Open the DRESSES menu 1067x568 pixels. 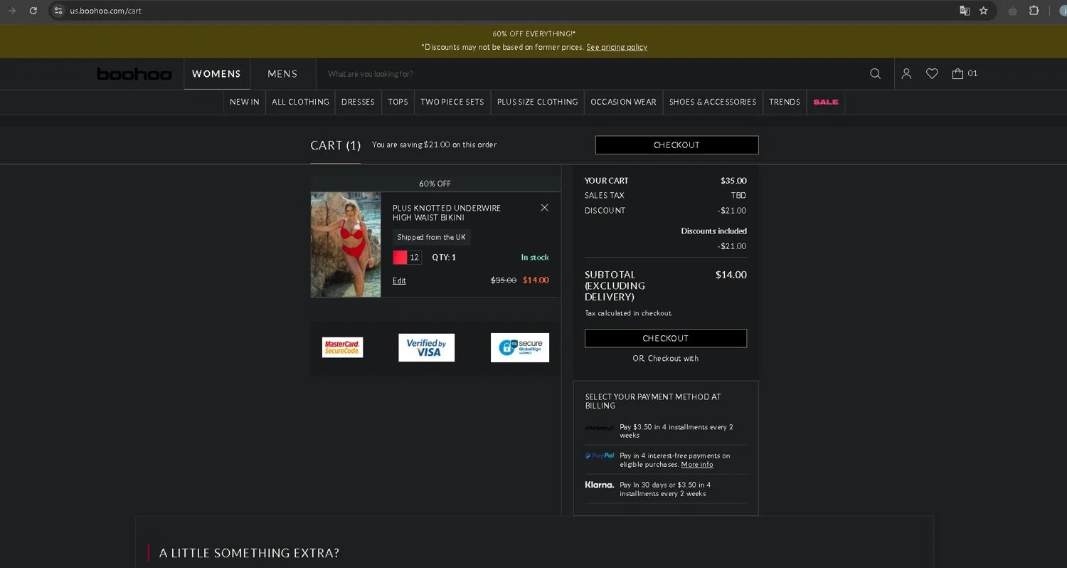pos(358,102)
